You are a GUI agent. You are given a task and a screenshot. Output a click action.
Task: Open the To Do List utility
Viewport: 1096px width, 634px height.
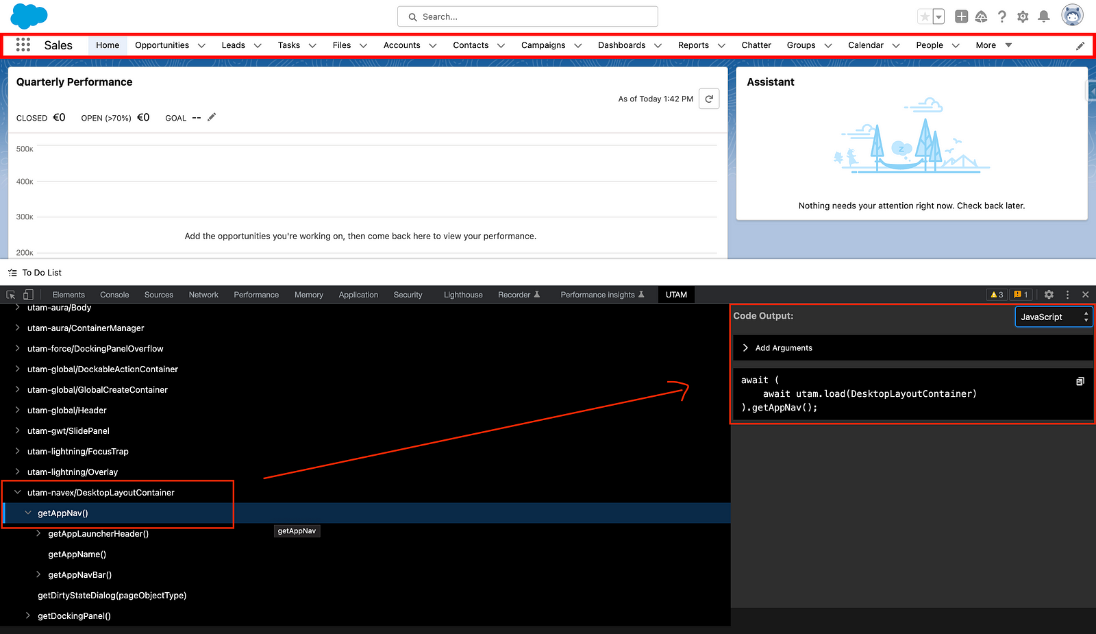(x=35, y=273)
